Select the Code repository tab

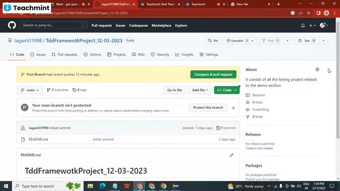[x=17, y=55]
